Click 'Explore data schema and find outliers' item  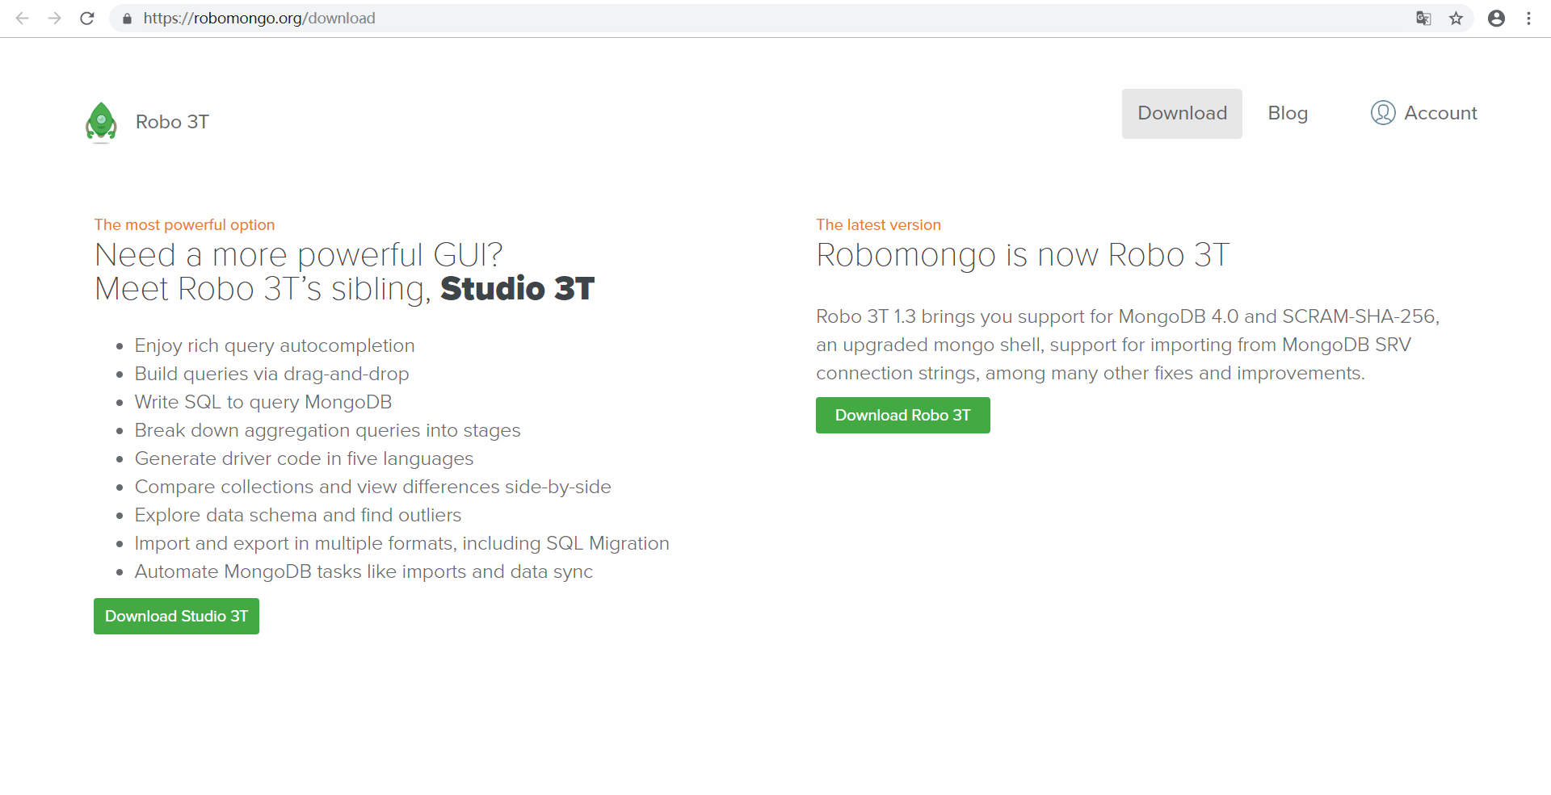tap(298, 515)
